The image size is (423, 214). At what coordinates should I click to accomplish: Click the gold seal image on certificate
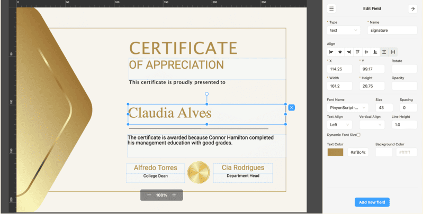tap(199, 173)
